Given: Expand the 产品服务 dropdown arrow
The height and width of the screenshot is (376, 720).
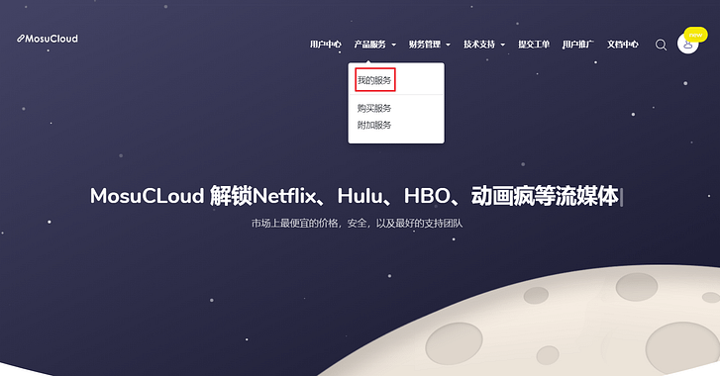Looking at the screenshot, I should pos(393,45).
